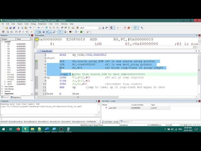Click the editor's horizontal scrollbar thumb
Viewport: 201px width, 151px height.
click(78, 97)
